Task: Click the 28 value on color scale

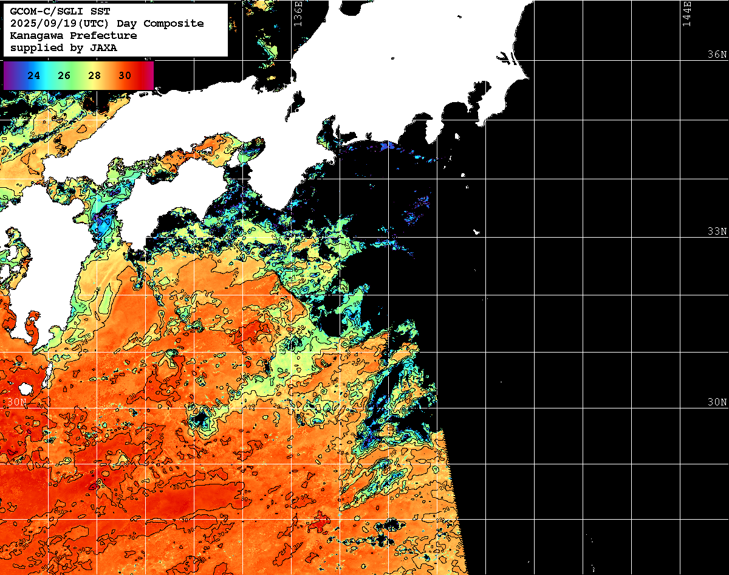Action: (x=94, y=76)
